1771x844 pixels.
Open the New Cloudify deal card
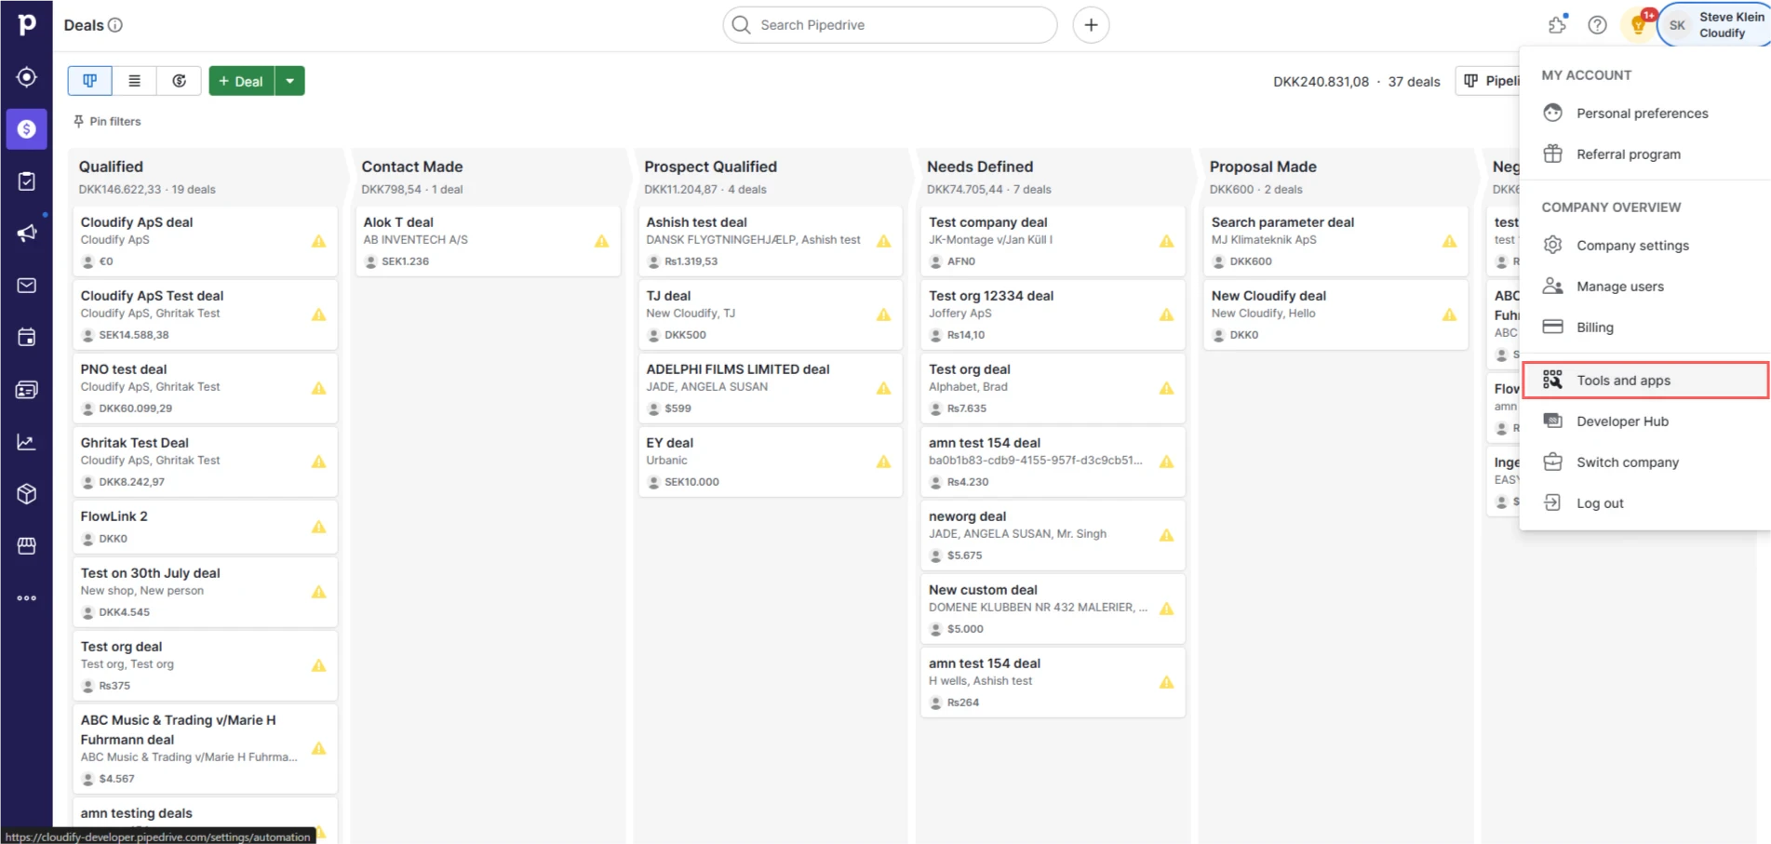[1335, 315]
